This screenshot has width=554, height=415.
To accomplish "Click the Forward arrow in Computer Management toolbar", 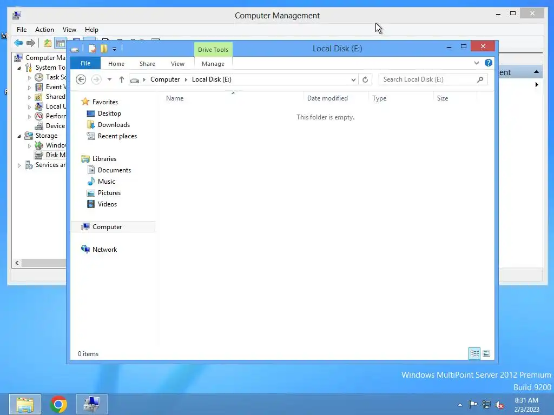I will tap(31, 43).
